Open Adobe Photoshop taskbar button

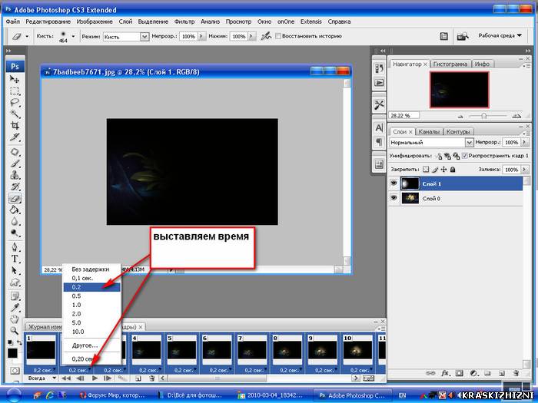353,395
